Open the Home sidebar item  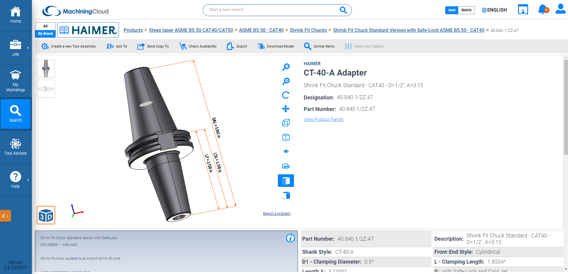pyautogui.click(x=16, y=15)
